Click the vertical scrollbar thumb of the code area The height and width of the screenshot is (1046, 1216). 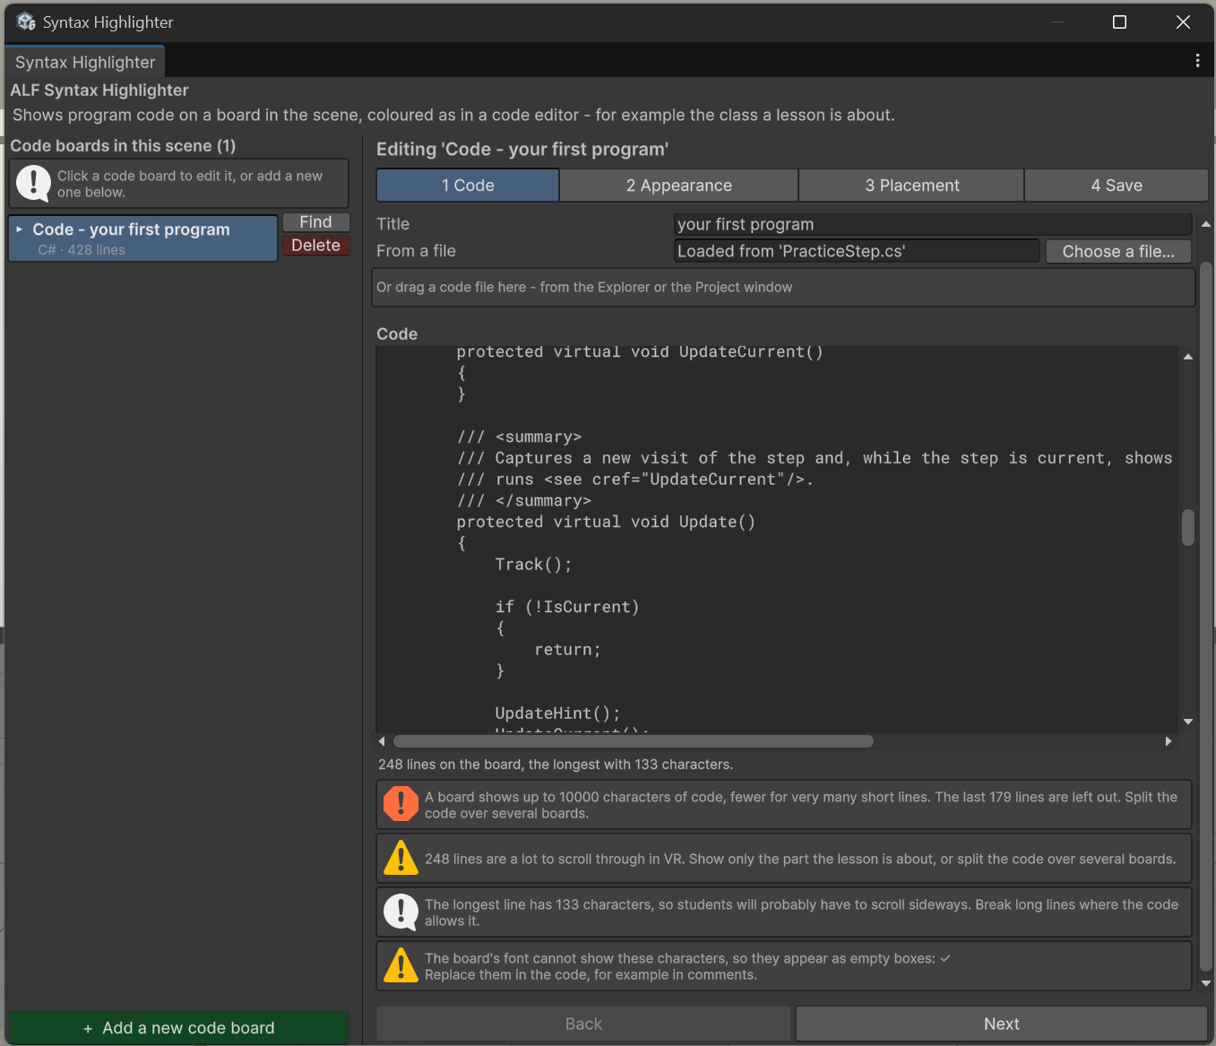1188,527
